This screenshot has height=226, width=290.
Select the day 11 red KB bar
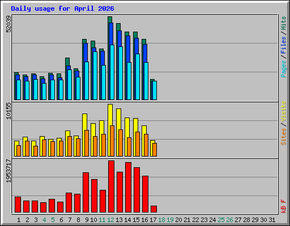point(103,201)
